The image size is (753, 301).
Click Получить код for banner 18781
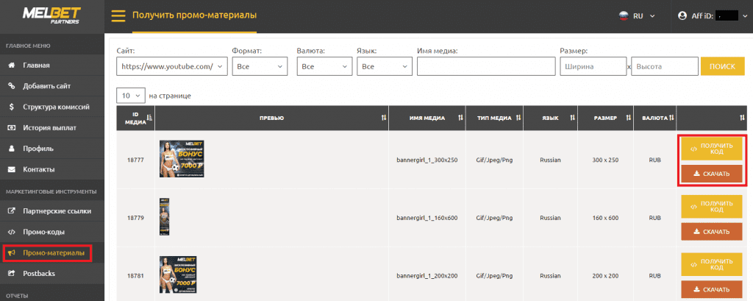click(712, 264)
